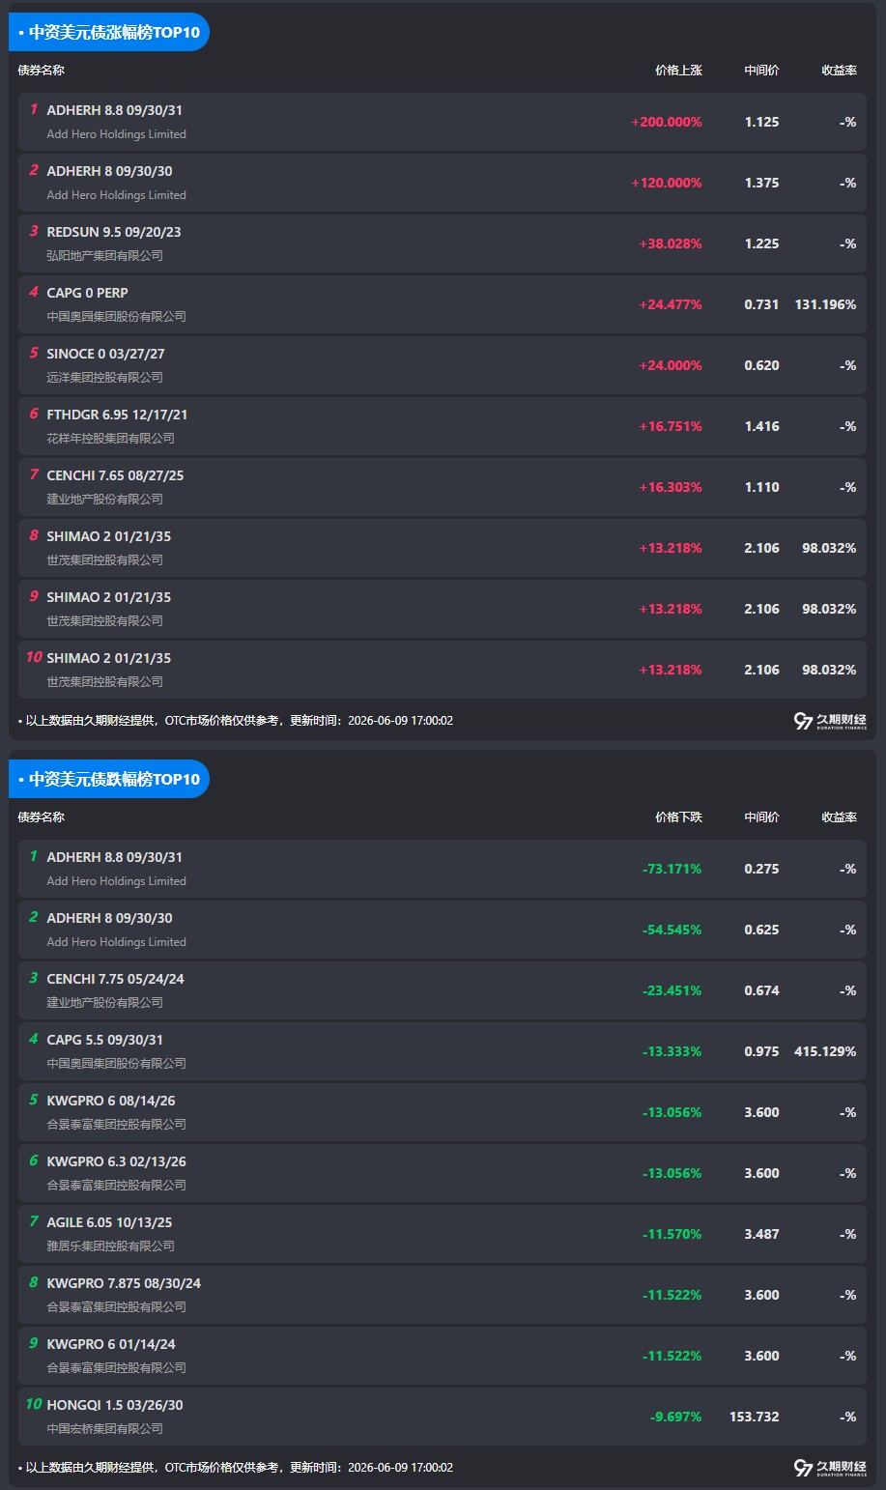Click the update time note under losers list
Image resolution: width=886 pixels, height=1490 pixels.
[x=236, y=1468]
